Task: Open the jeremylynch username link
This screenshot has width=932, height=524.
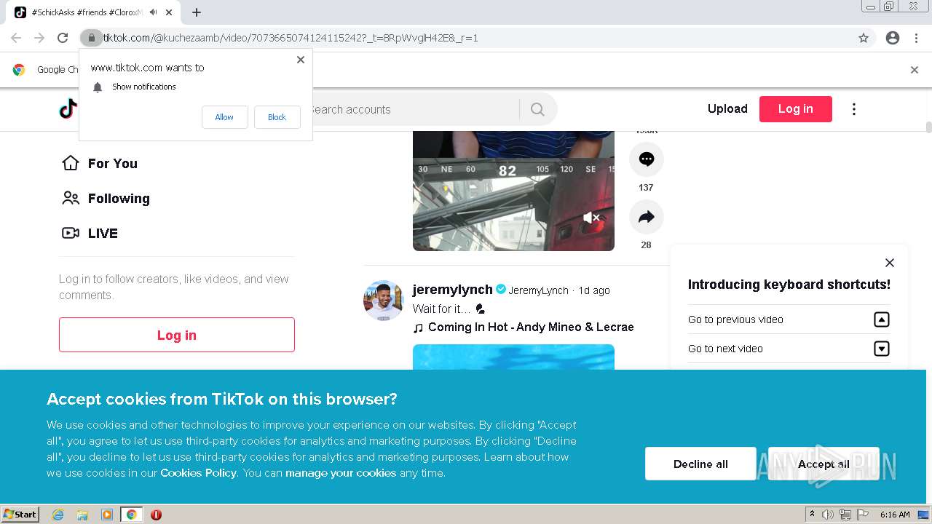Action: pos(452,290)
